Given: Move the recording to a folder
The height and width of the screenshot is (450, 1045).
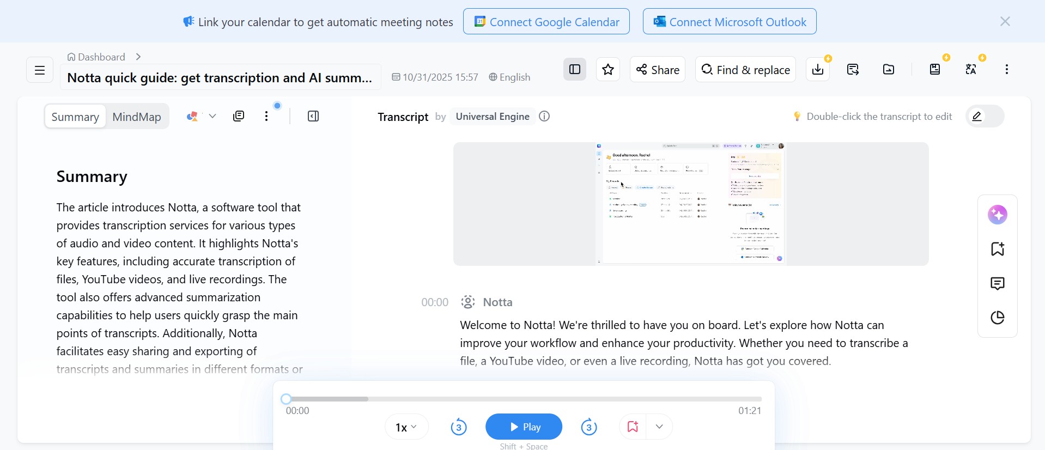Looking at the screenshot, I should pos(889,69).
